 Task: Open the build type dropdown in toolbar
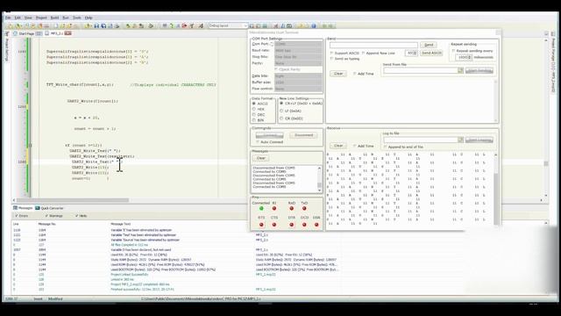pos(228,25)
